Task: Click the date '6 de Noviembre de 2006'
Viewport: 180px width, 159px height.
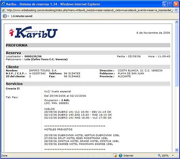Action: click(x=153, y=33)
